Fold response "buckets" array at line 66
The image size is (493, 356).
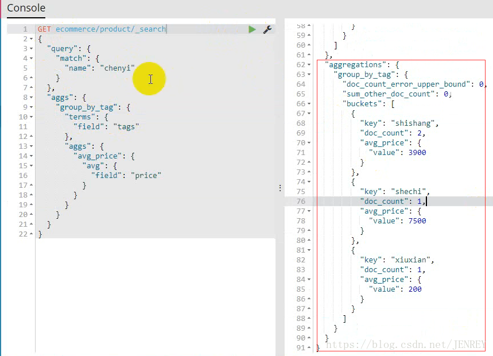coord(310,104)
